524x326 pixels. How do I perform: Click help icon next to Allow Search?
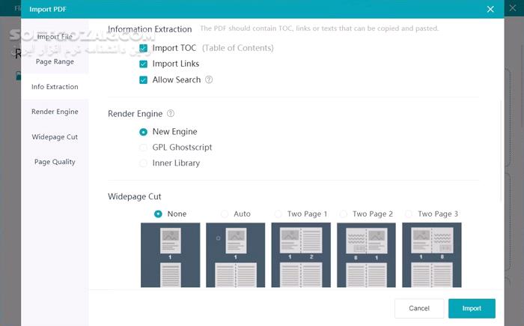pyautogui.click(x=209, y=80)
